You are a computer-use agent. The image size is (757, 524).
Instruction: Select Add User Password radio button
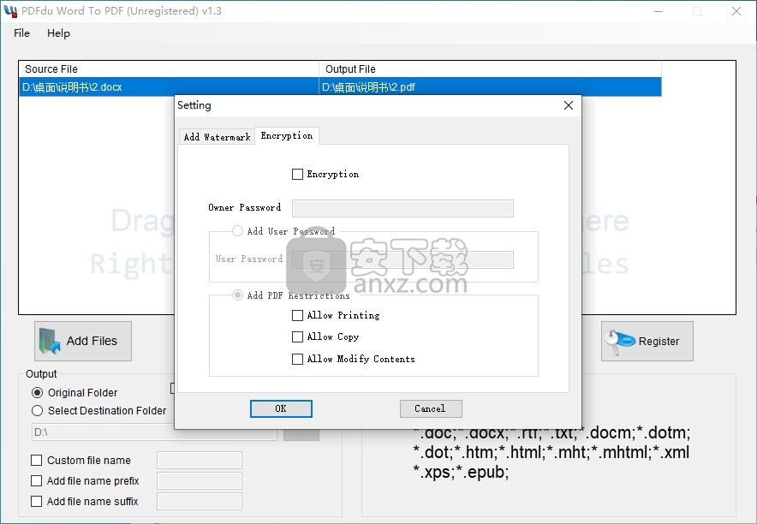[x=237, y=230]
